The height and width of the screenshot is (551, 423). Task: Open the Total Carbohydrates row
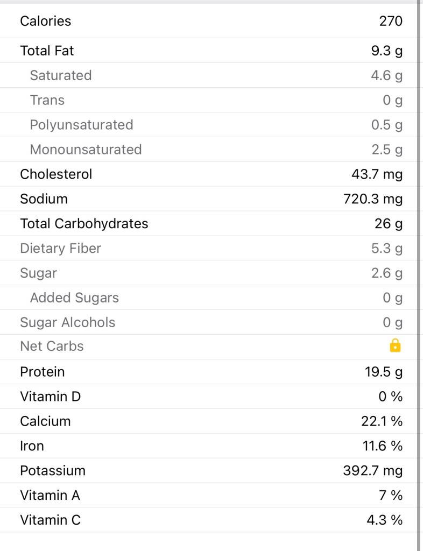210,224
